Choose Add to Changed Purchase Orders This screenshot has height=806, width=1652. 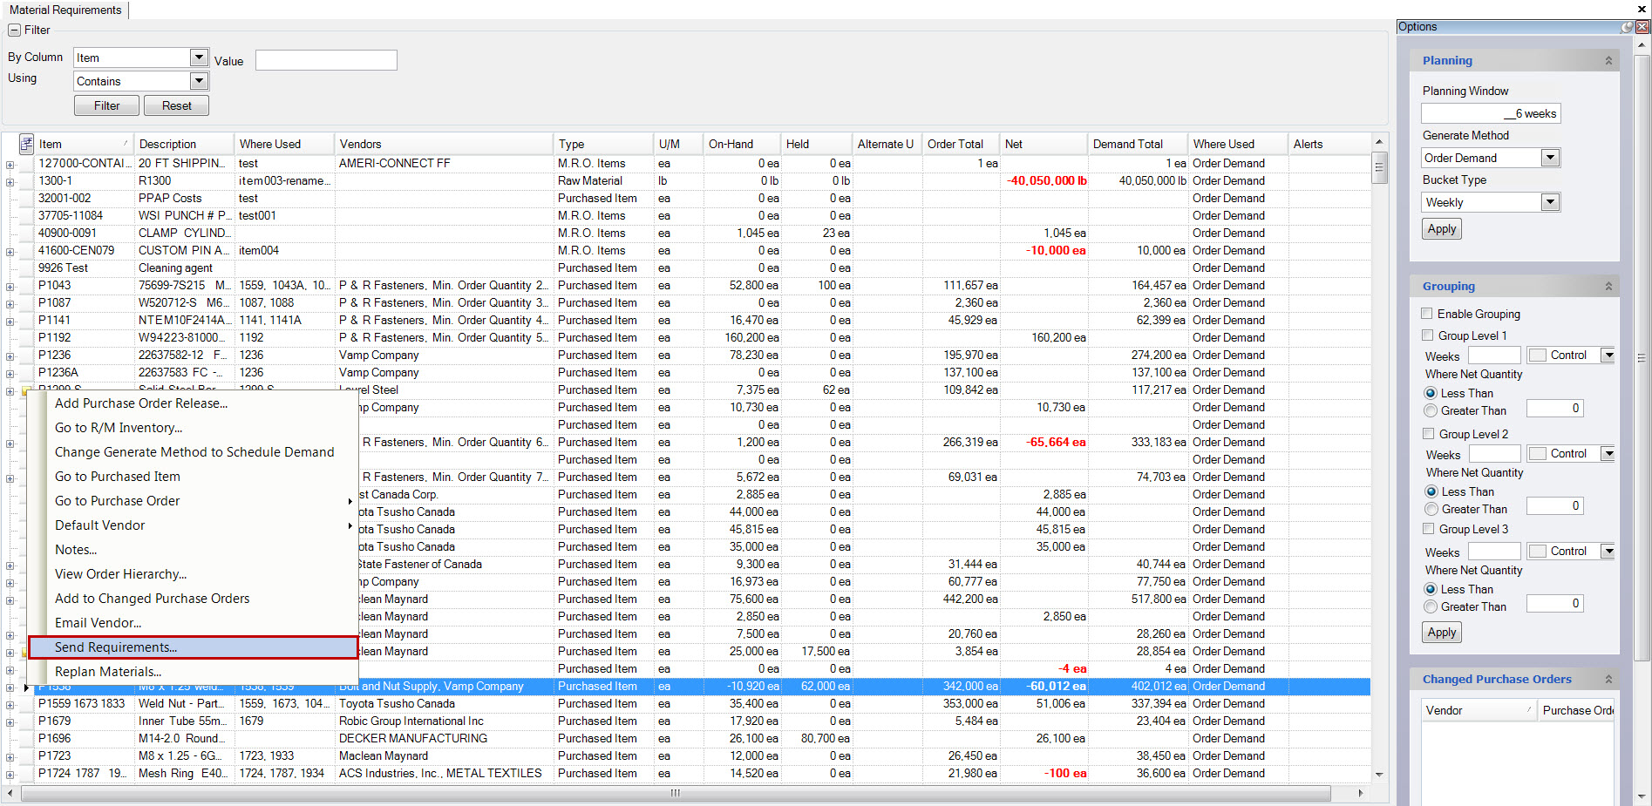pyautogui.click(x=193, y=599)
